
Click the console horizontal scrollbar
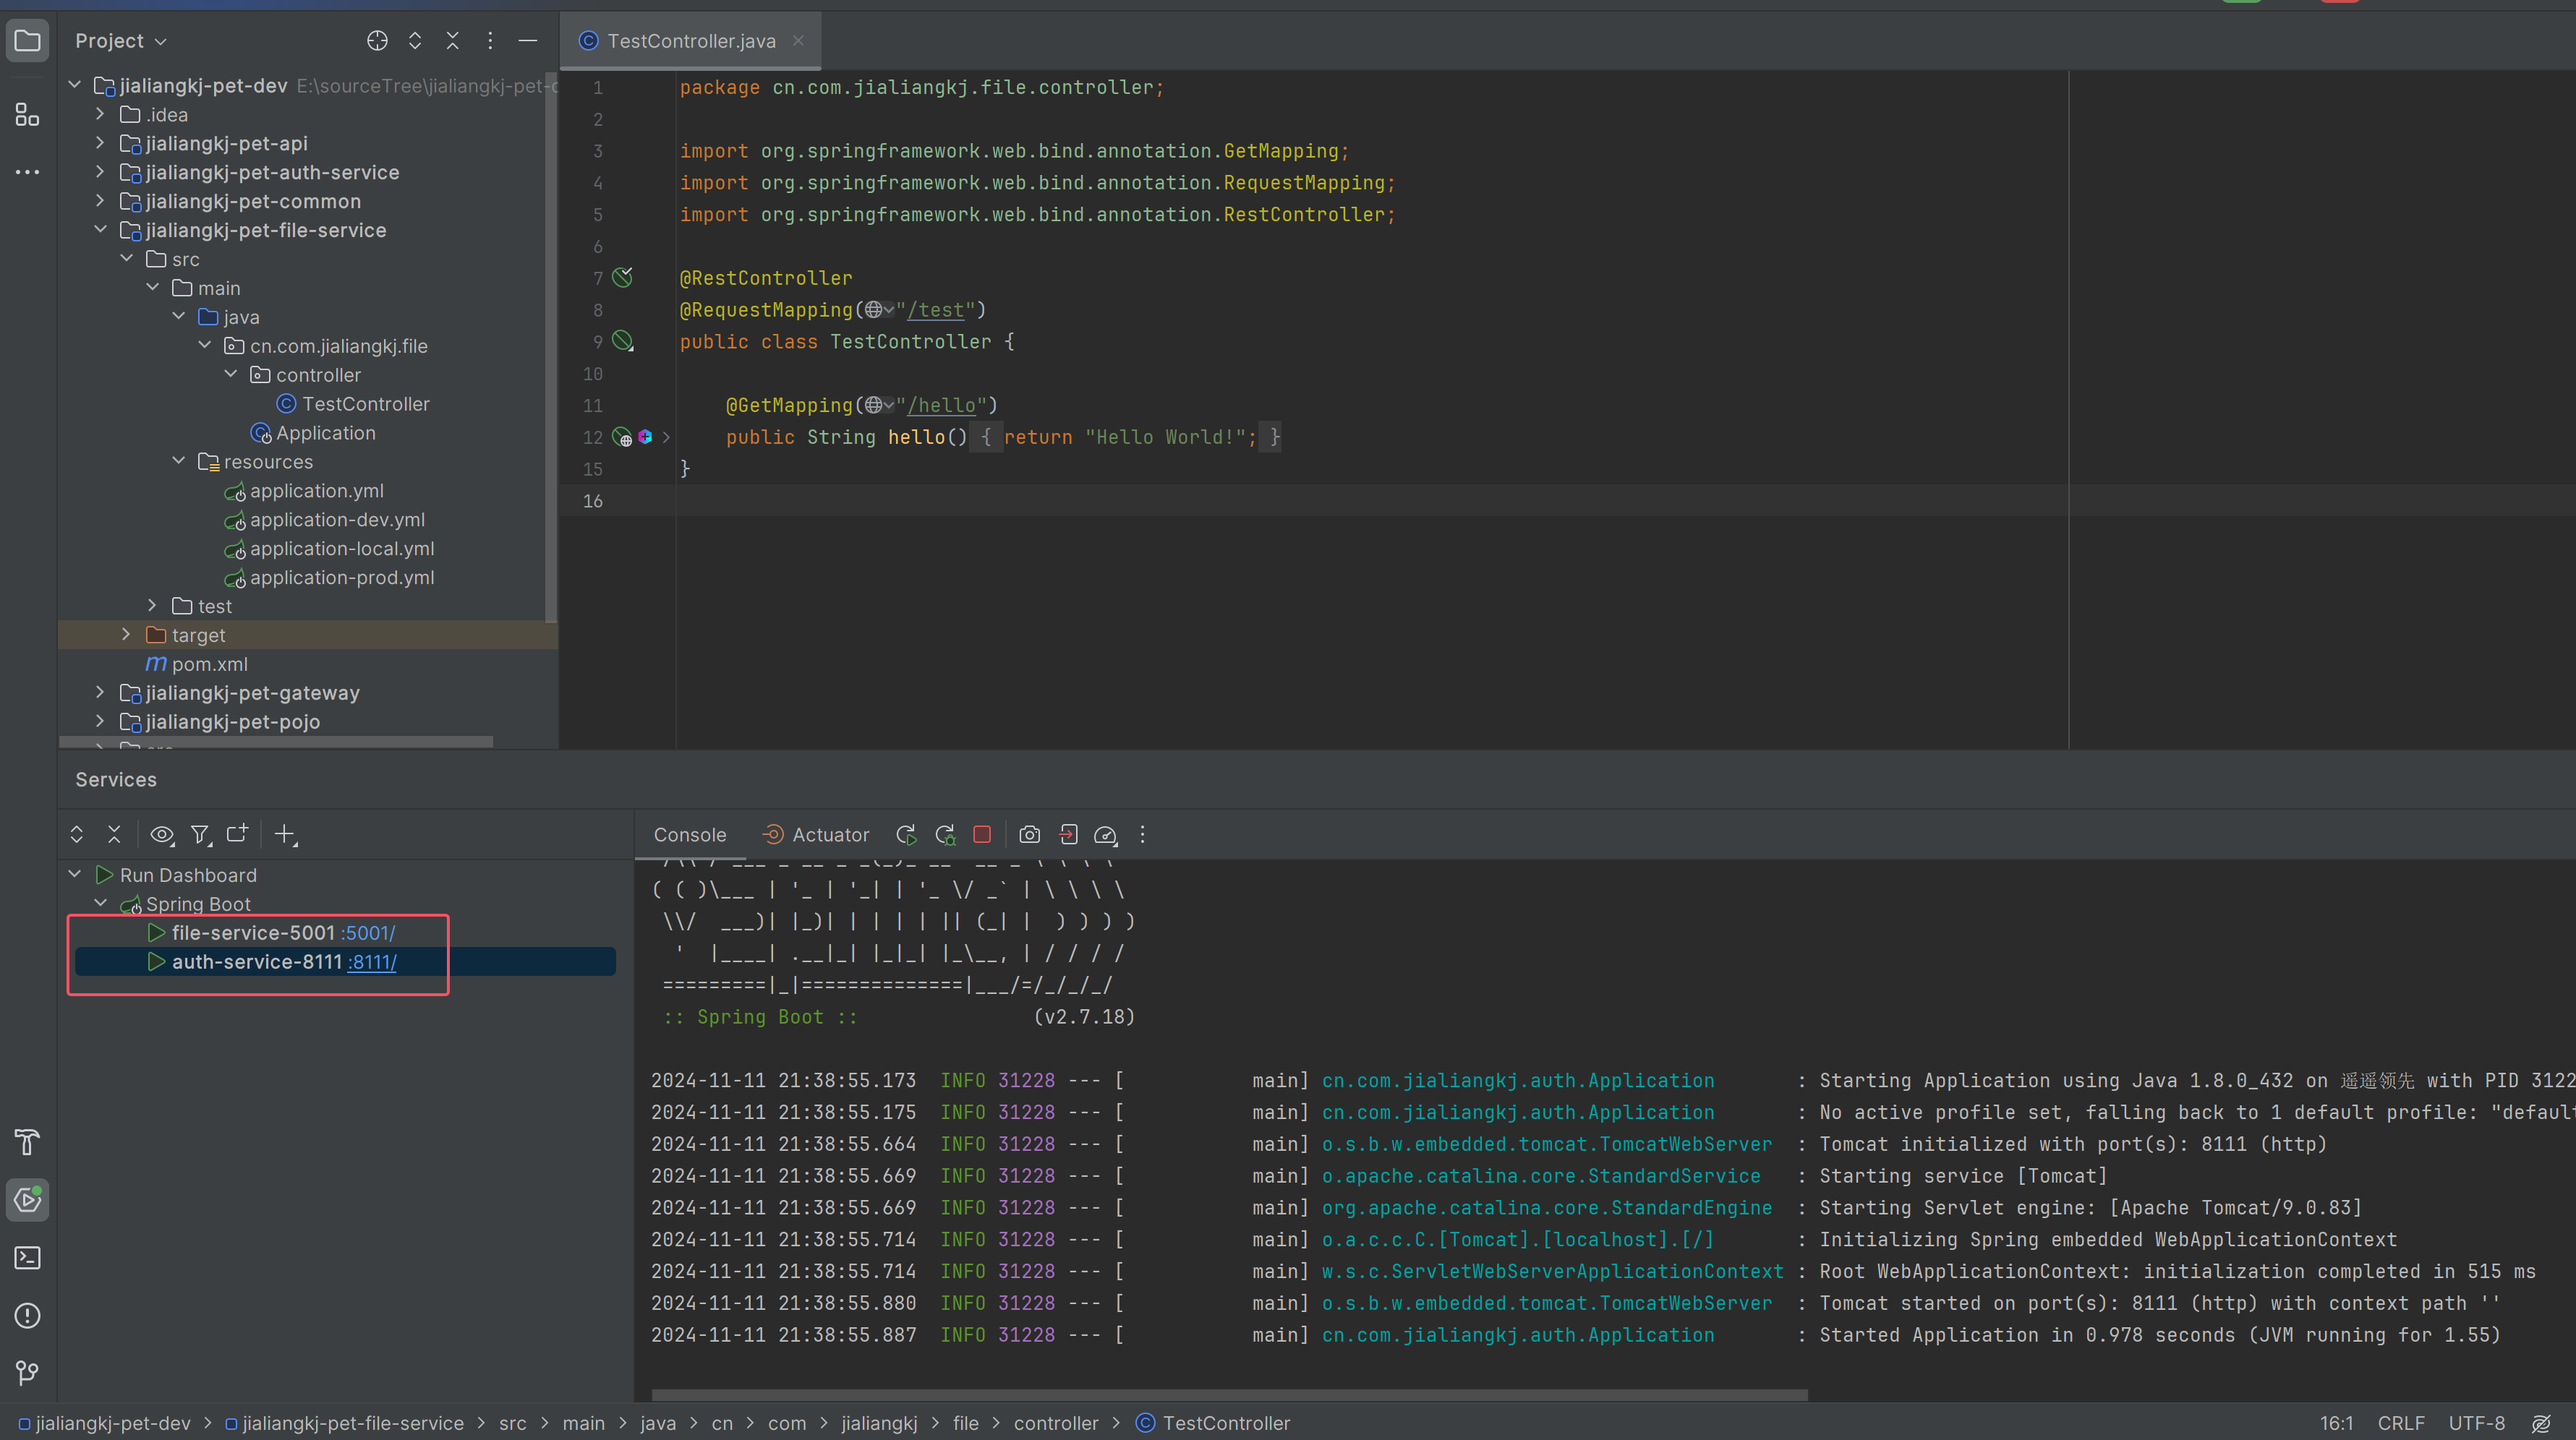(1229, 1394)
